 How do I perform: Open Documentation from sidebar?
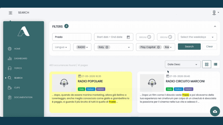click(x=24, y=97)
